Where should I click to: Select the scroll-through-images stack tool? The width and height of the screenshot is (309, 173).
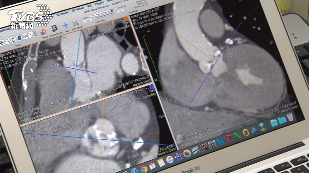coord(19,38)
